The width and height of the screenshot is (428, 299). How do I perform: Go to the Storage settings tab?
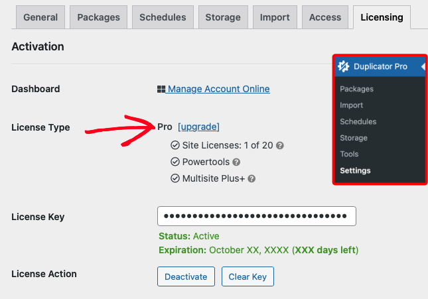(x=223, y=17)
